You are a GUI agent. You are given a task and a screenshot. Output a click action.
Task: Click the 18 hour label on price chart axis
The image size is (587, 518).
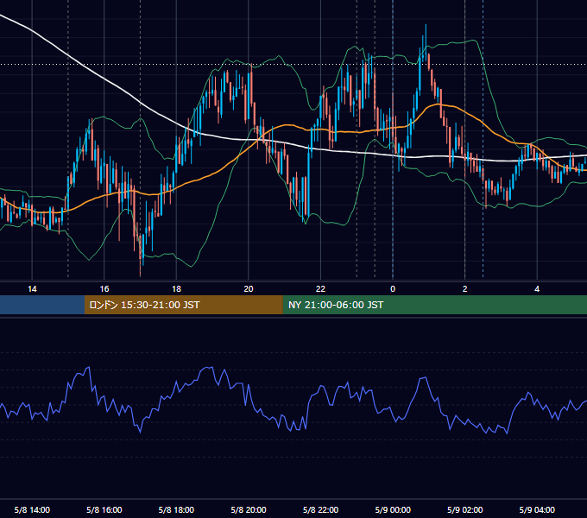click(x=176, y=289)
